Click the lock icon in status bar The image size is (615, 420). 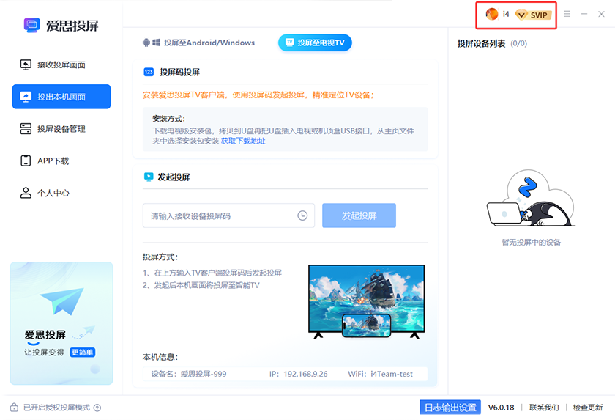tap(14, 407)
